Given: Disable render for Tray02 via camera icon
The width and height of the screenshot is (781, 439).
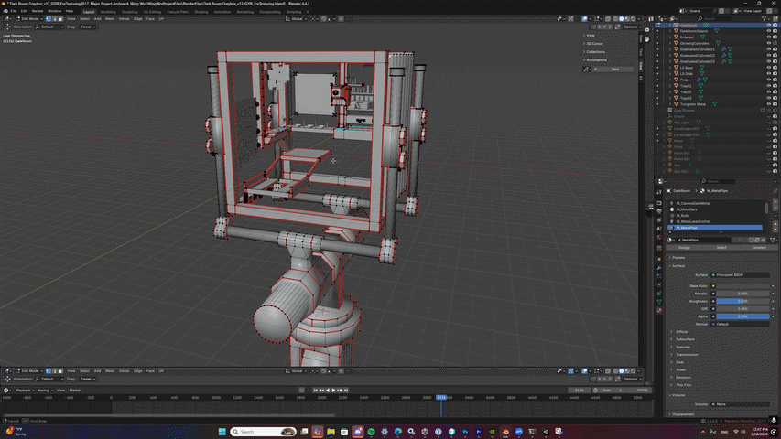Looking at the screenshot, I should 775,92.
